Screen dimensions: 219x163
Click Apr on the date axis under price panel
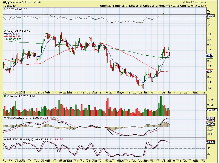pos(95,92)
